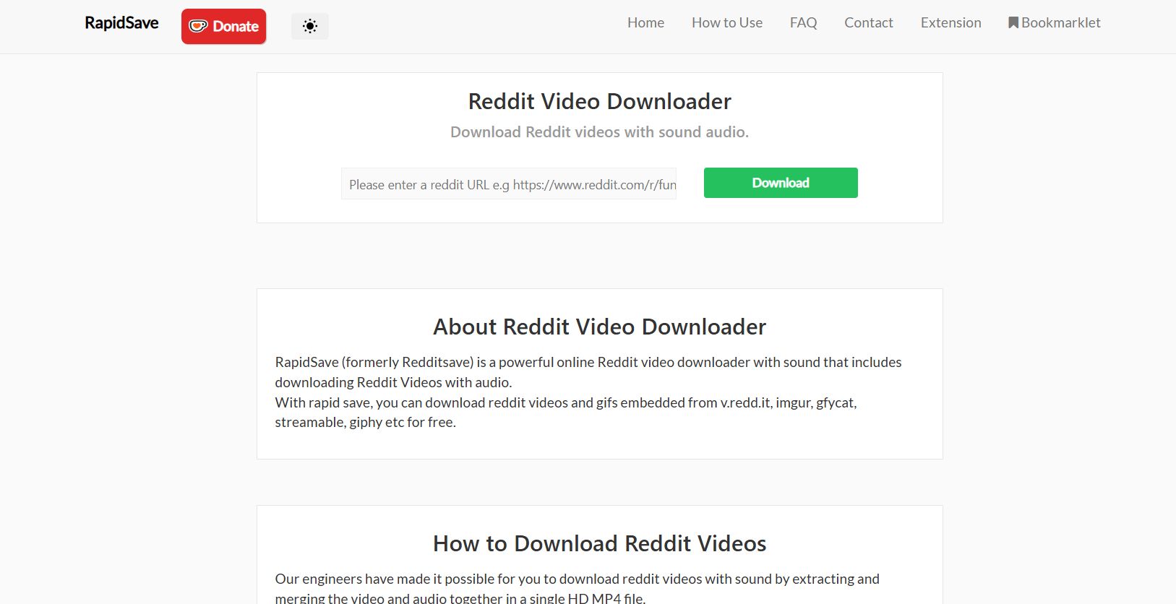The height and width of the screenshot is (604, 1176).
Task: Open the Contact page link
Action: click(868, 22)
